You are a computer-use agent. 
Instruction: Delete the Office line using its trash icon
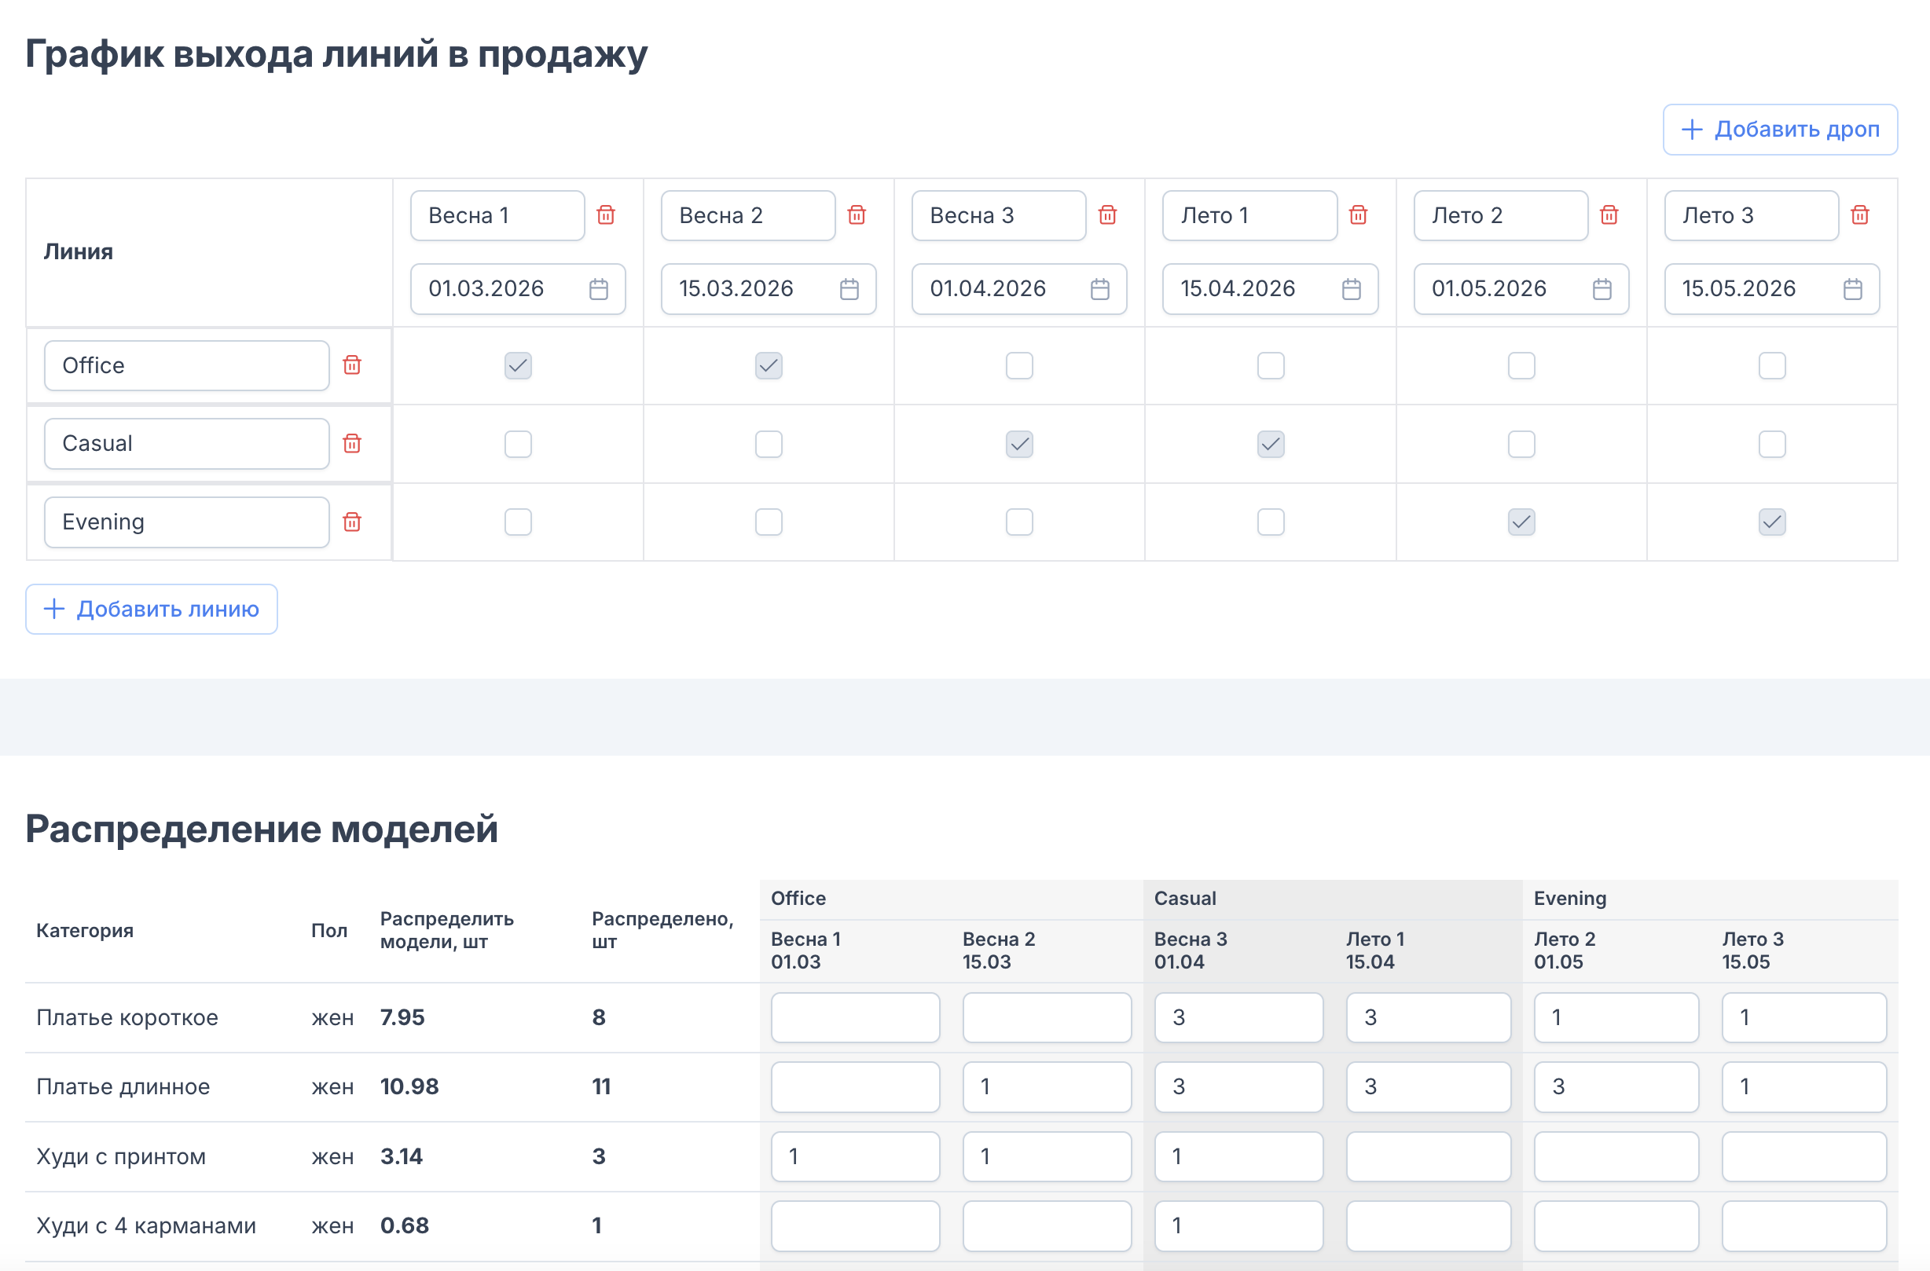(x=352, y=364)
